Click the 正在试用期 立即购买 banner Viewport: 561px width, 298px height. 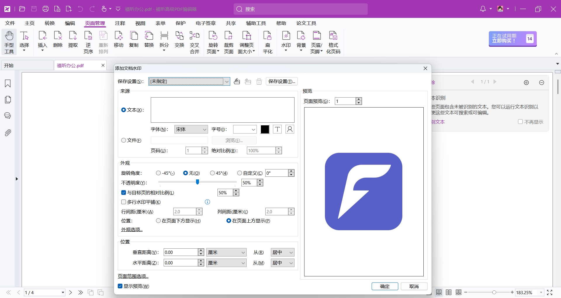click(512, 39)
